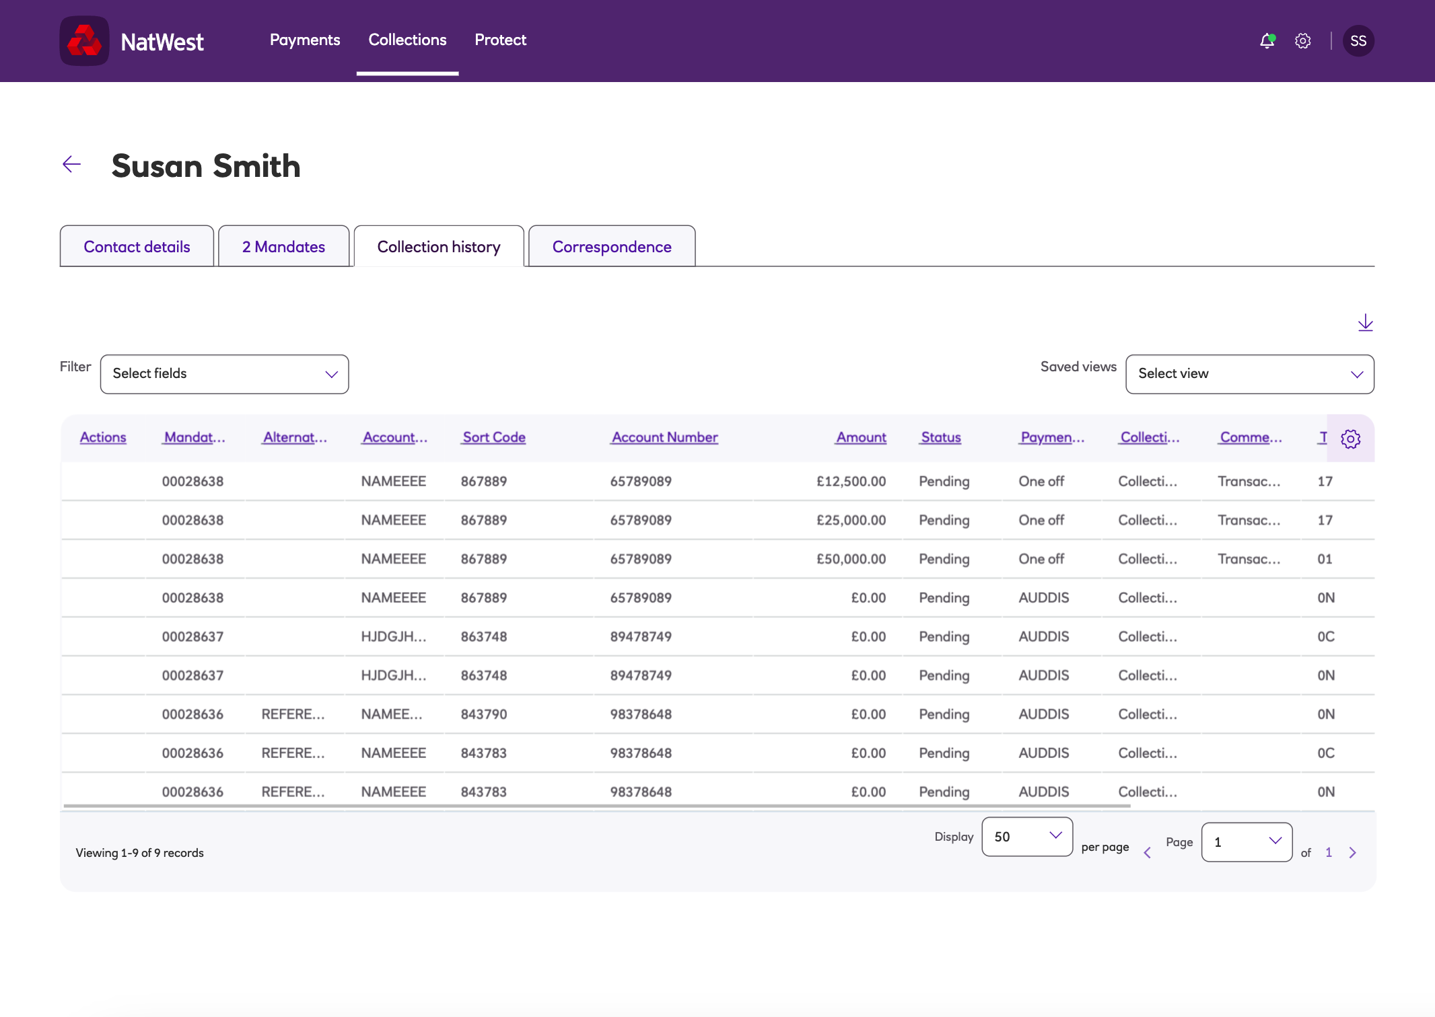Click the Susan Smith heading
The height and width of the screenshot is (1017, 1435).
[x=206, y=165]
